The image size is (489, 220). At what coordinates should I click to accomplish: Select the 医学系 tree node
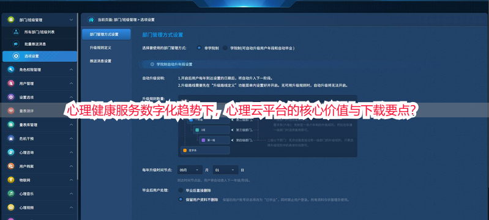click(205, 150)
